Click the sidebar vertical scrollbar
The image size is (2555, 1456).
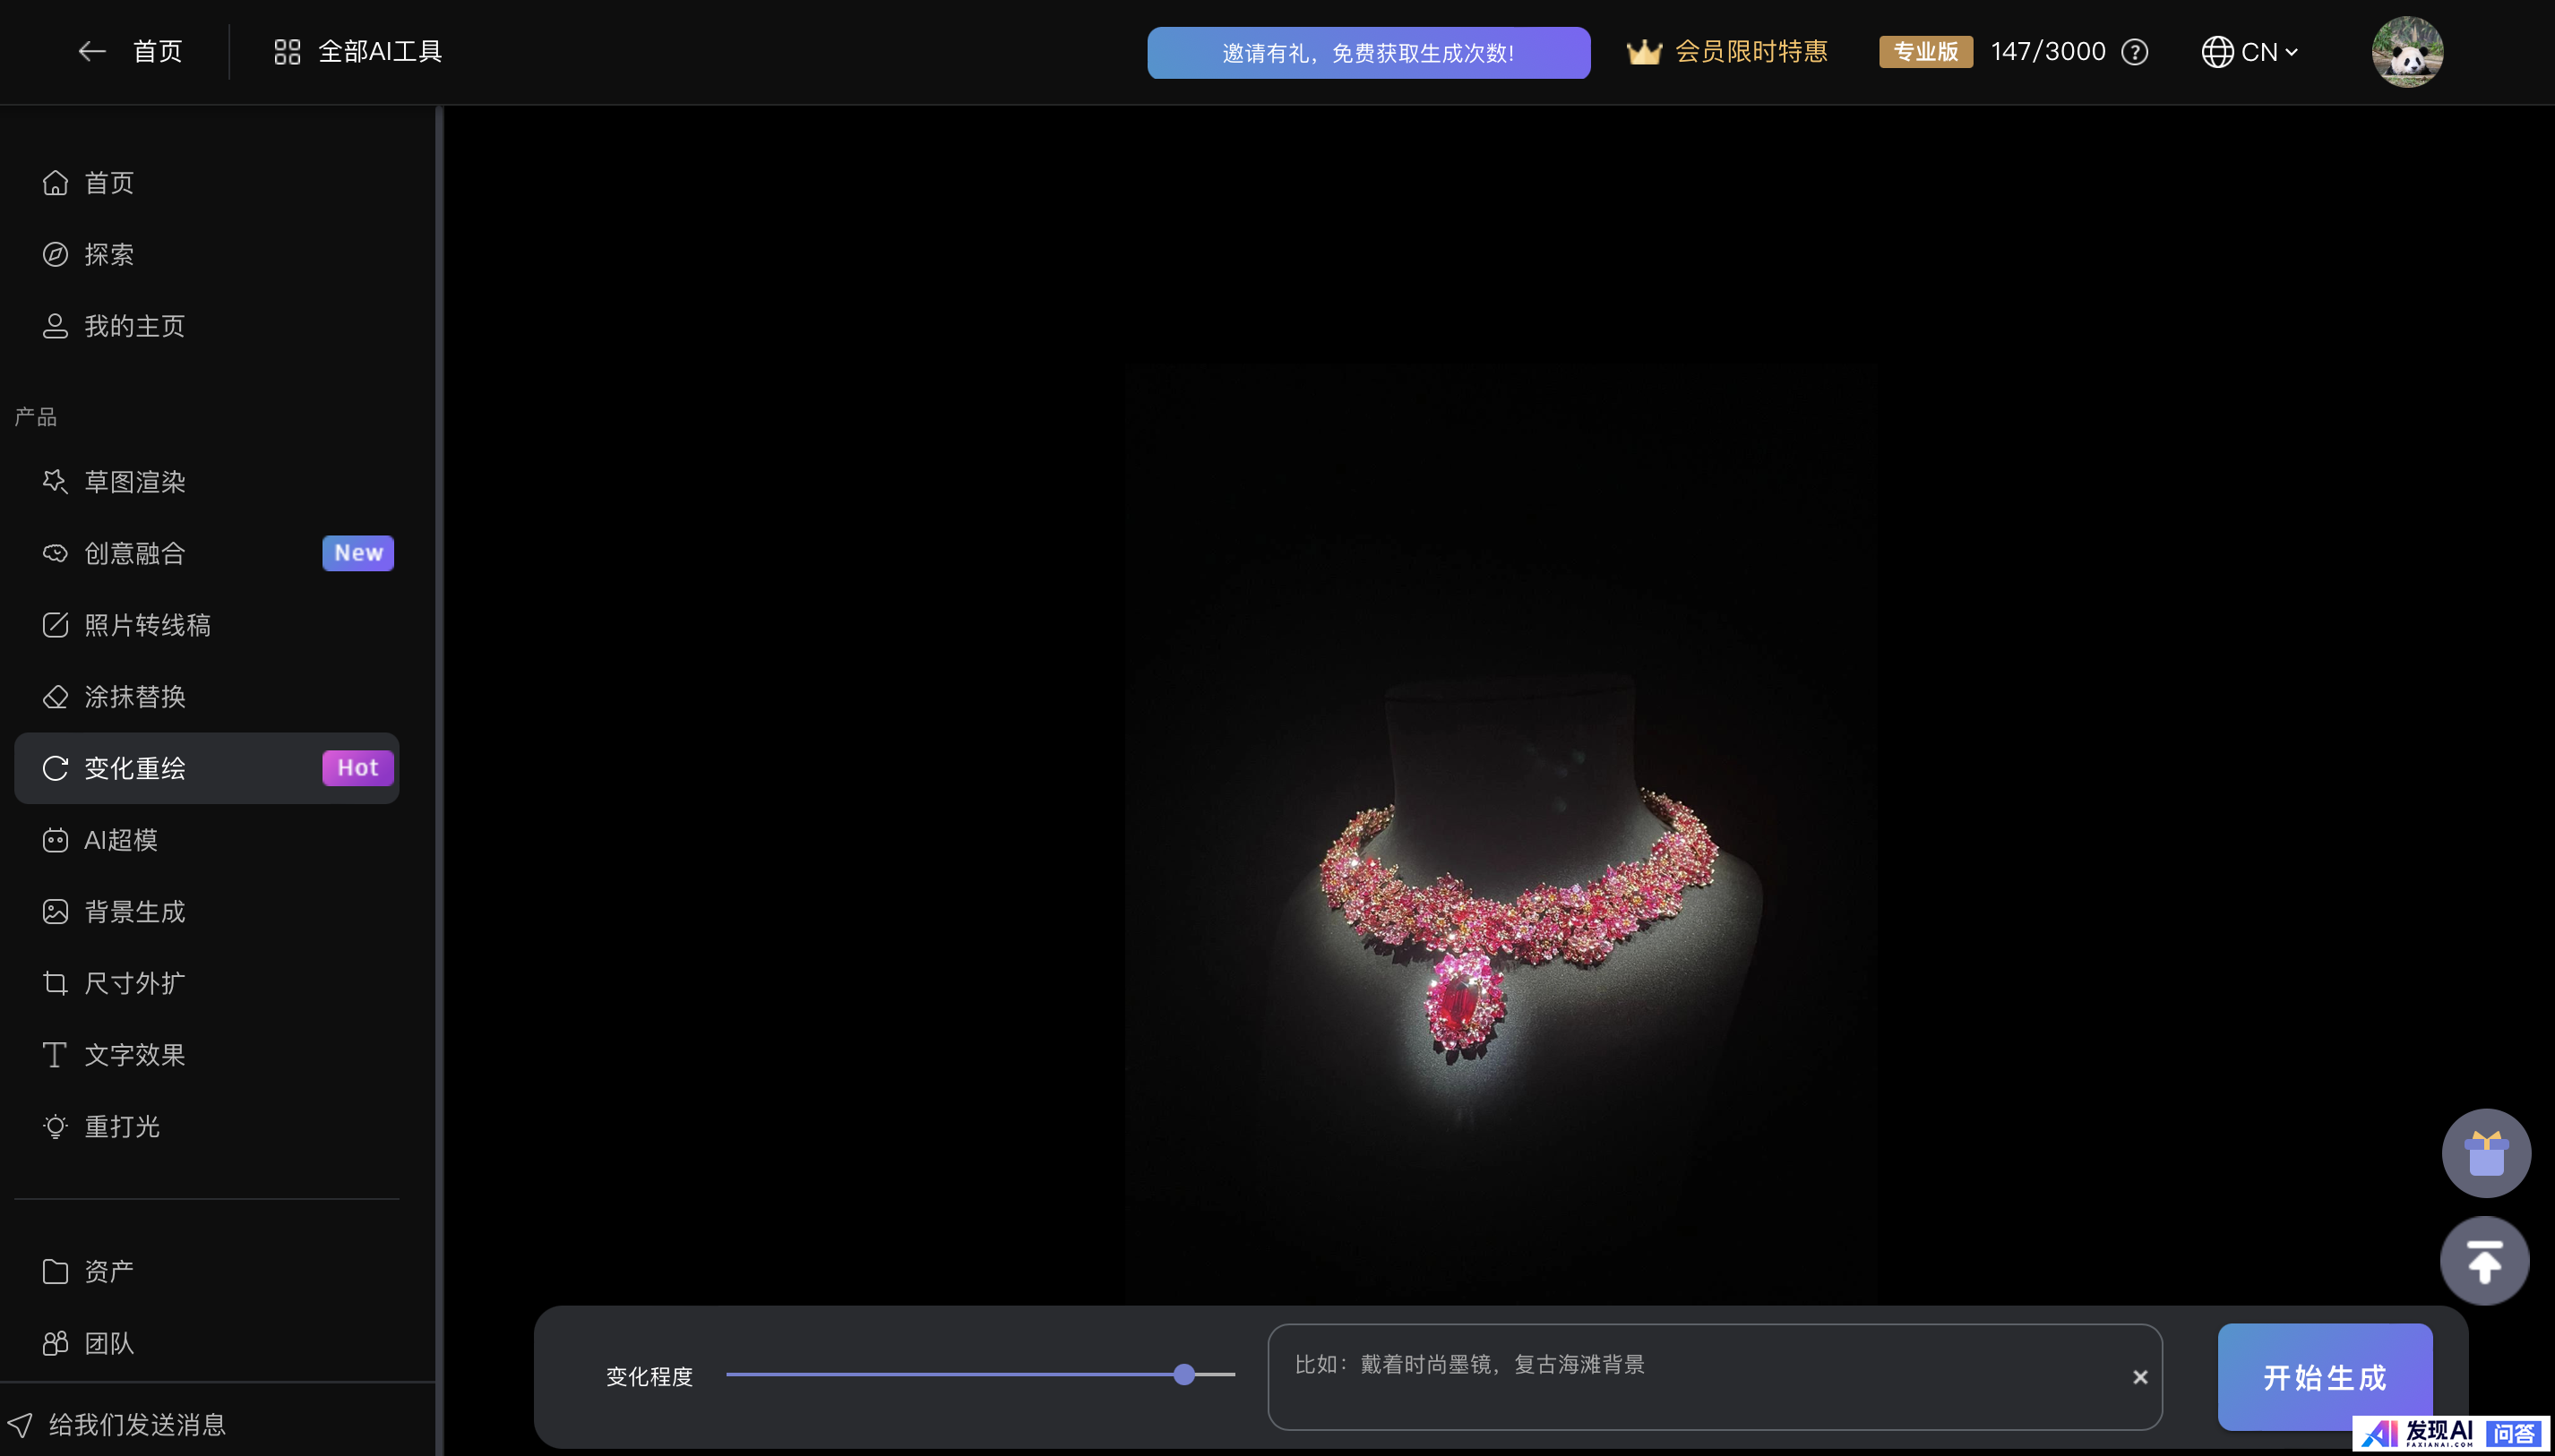[439, 780]
